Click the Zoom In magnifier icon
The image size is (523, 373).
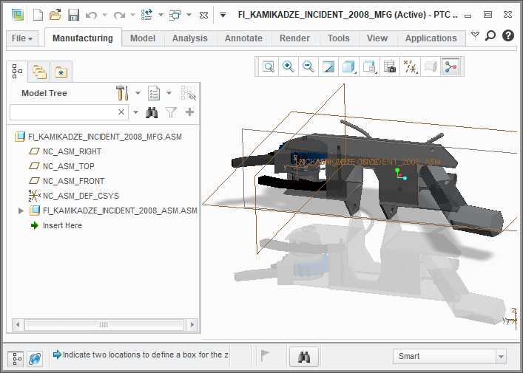289,66
